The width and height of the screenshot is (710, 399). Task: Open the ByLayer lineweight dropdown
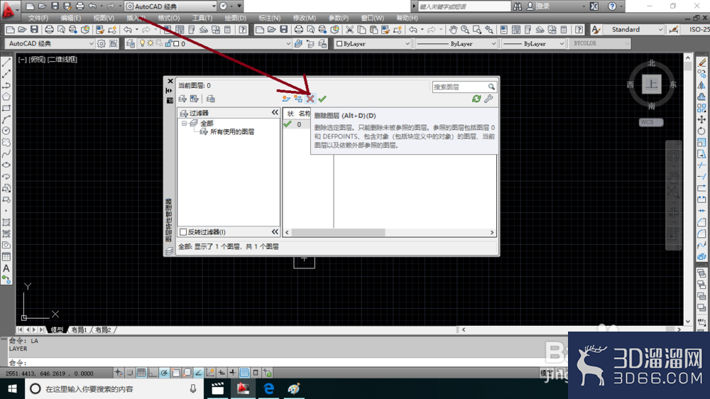tap(533, 43)
